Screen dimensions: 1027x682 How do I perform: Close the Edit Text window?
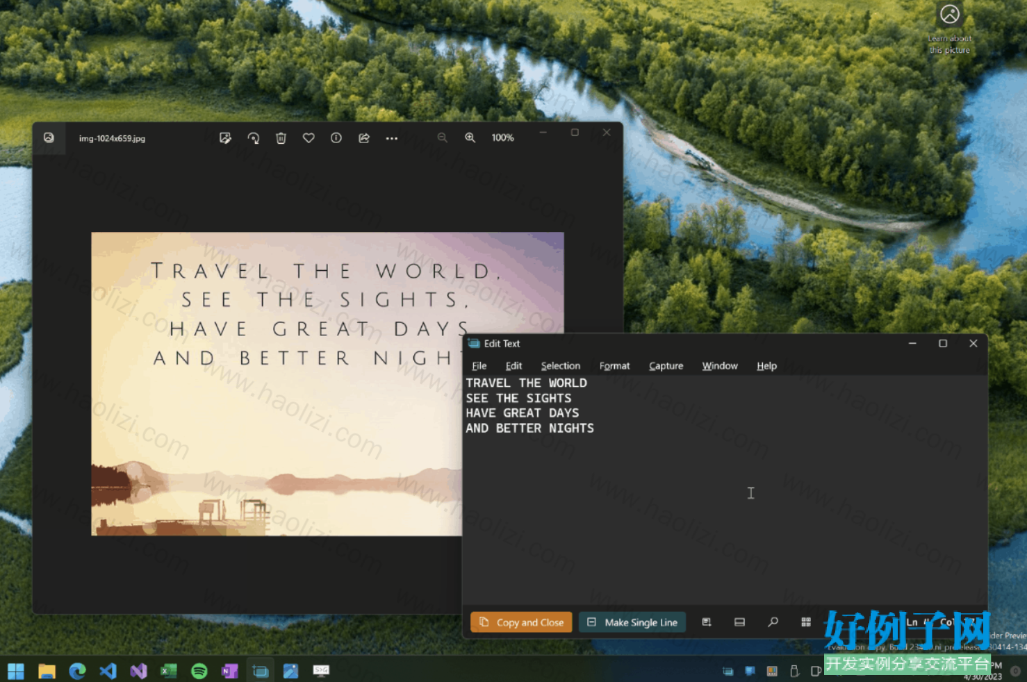973,343
